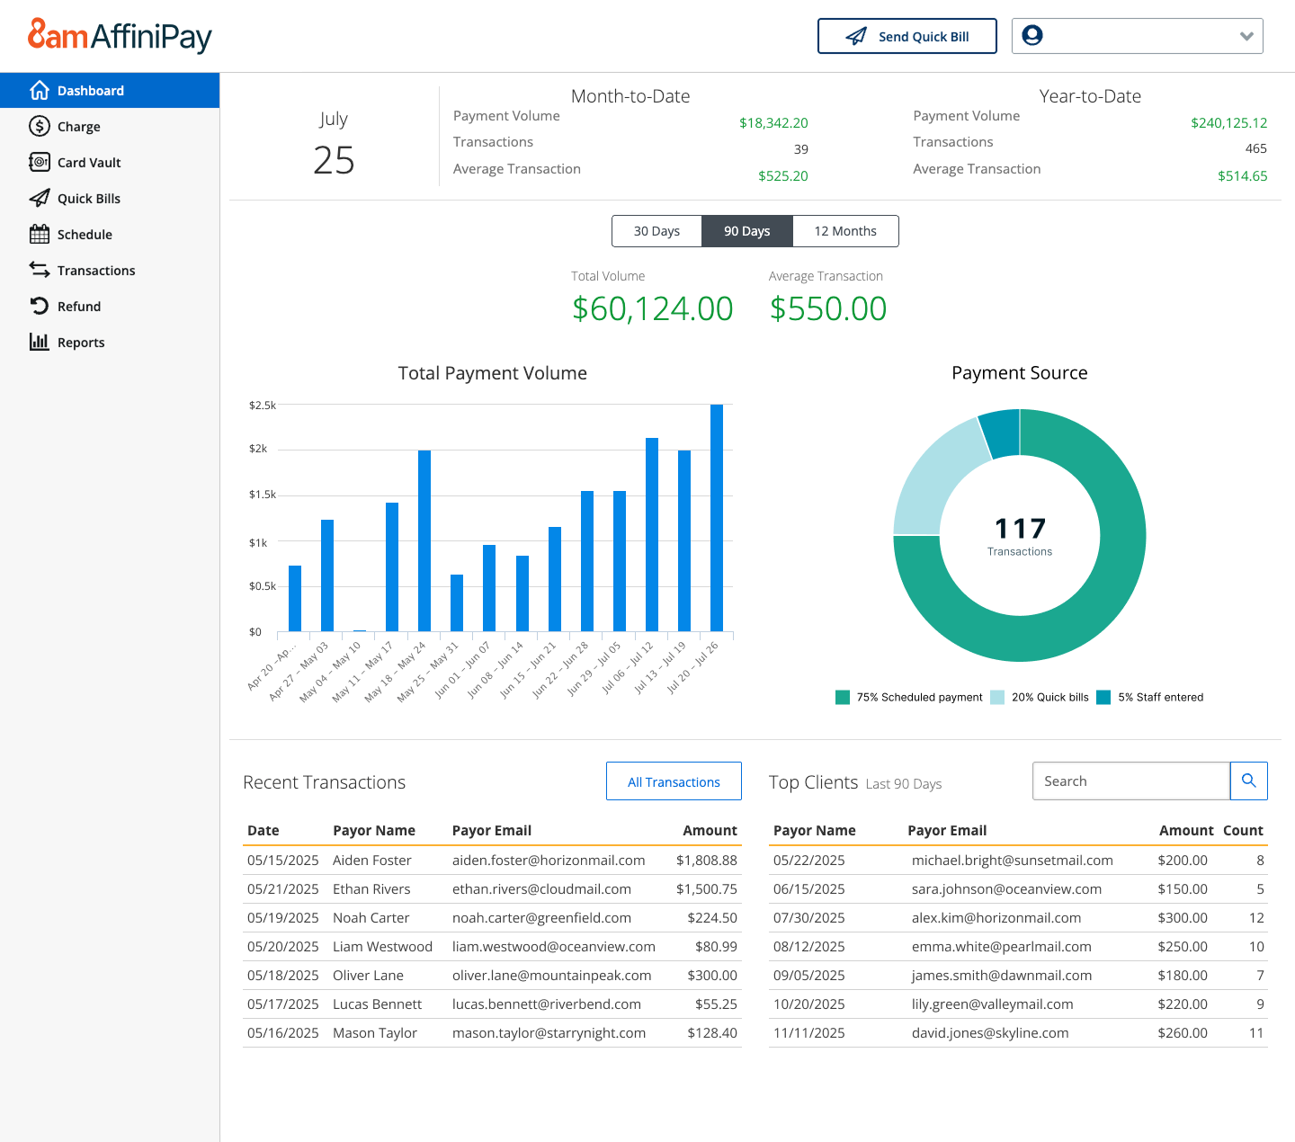Click the Send Quick Bill button
Image resolution: width=1295 pixels, height=1142 pixels.
pyautogui.click(x=906, y=36)
